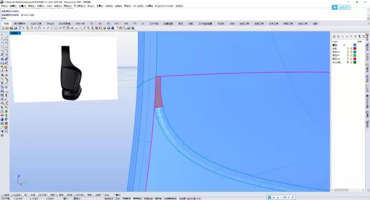370x200 pixels.
Task: Click the Print icon in standard toolbar
Action: [x=15, y=28]
